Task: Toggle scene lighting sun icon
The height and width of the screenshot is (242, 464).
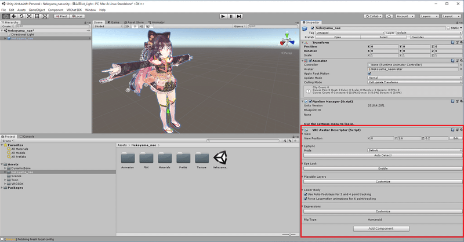Action: coord(135,26)
